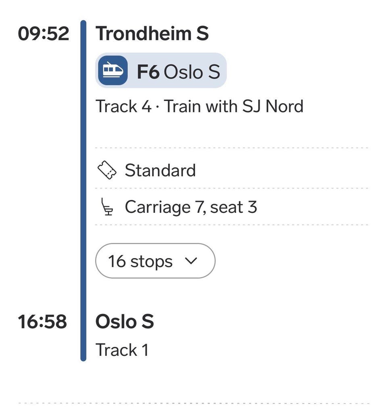This screenshot has height=416, width=387.
Task: Click the chevron arrow in the stops pill
Action: click(x=192, y=261)
